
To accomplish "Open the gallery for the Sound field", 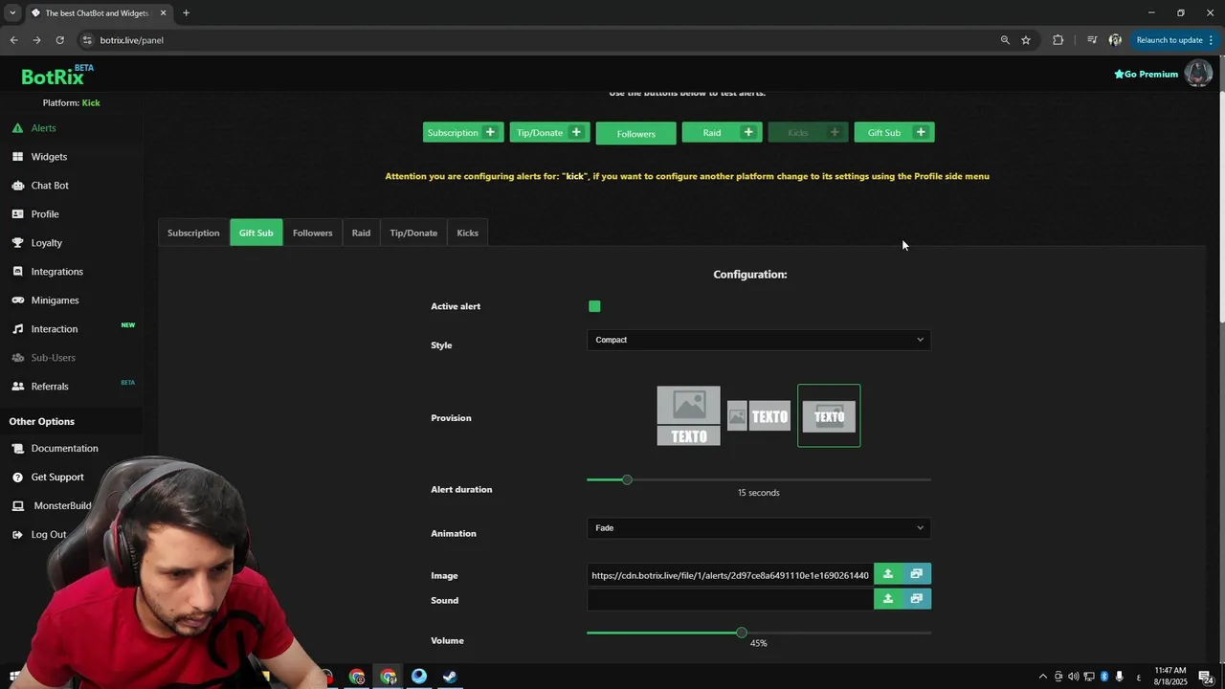I will point(917,599).
